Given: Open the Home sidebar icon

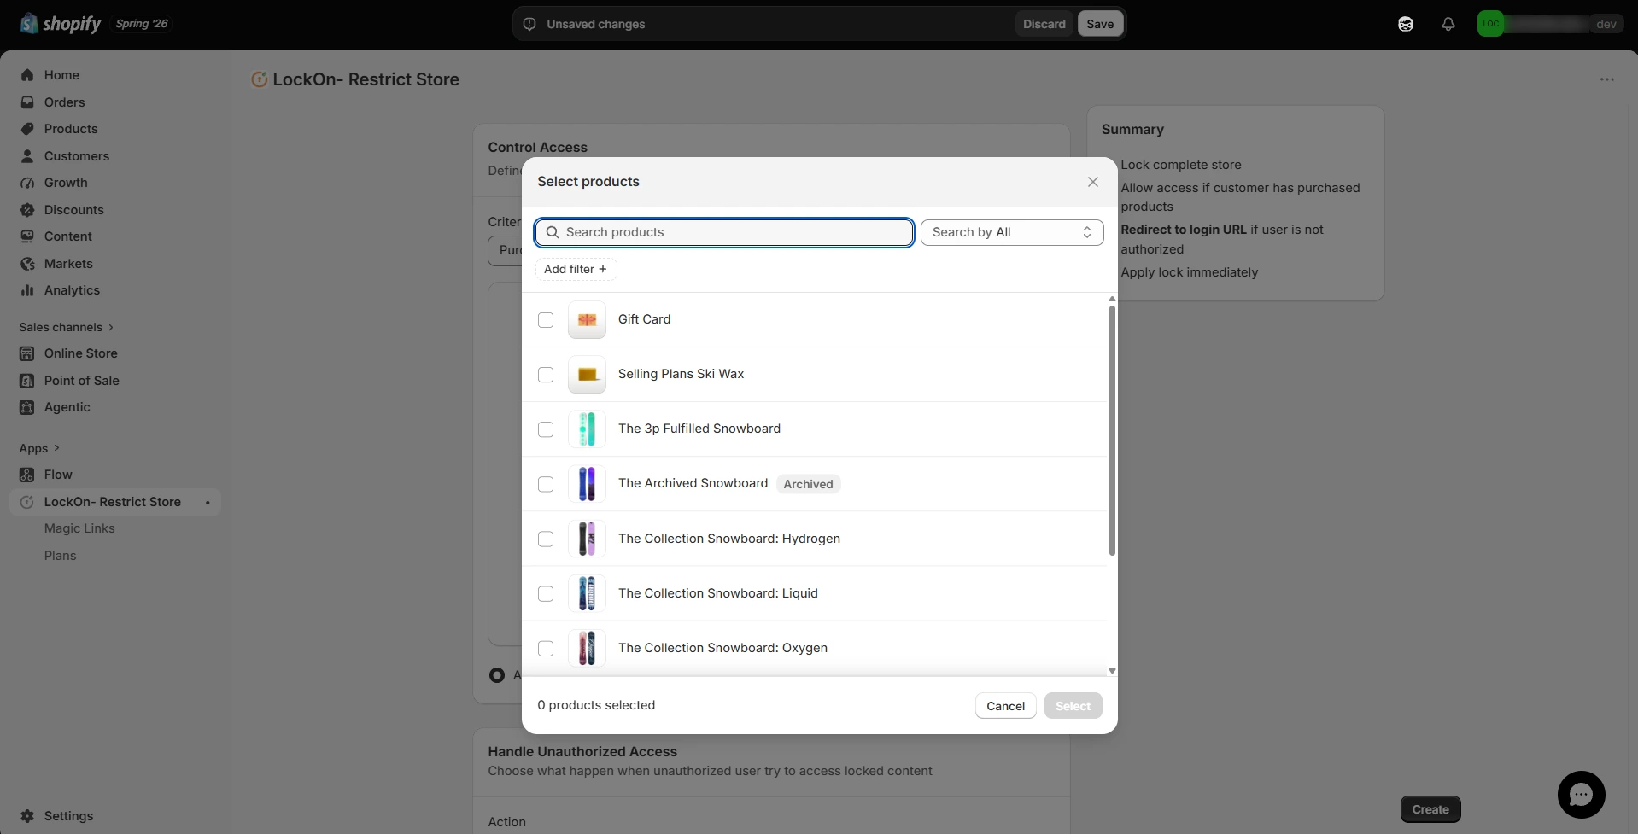Looking at the screenshot, I should pos(27,75).
